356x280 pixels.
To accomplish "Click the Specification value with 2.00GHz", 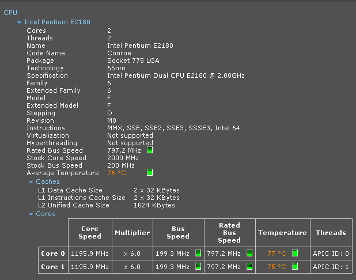I will 176,75.
